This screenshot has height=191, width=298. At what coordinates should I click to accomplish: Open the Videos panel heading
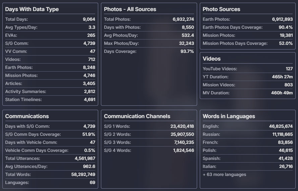212,59
